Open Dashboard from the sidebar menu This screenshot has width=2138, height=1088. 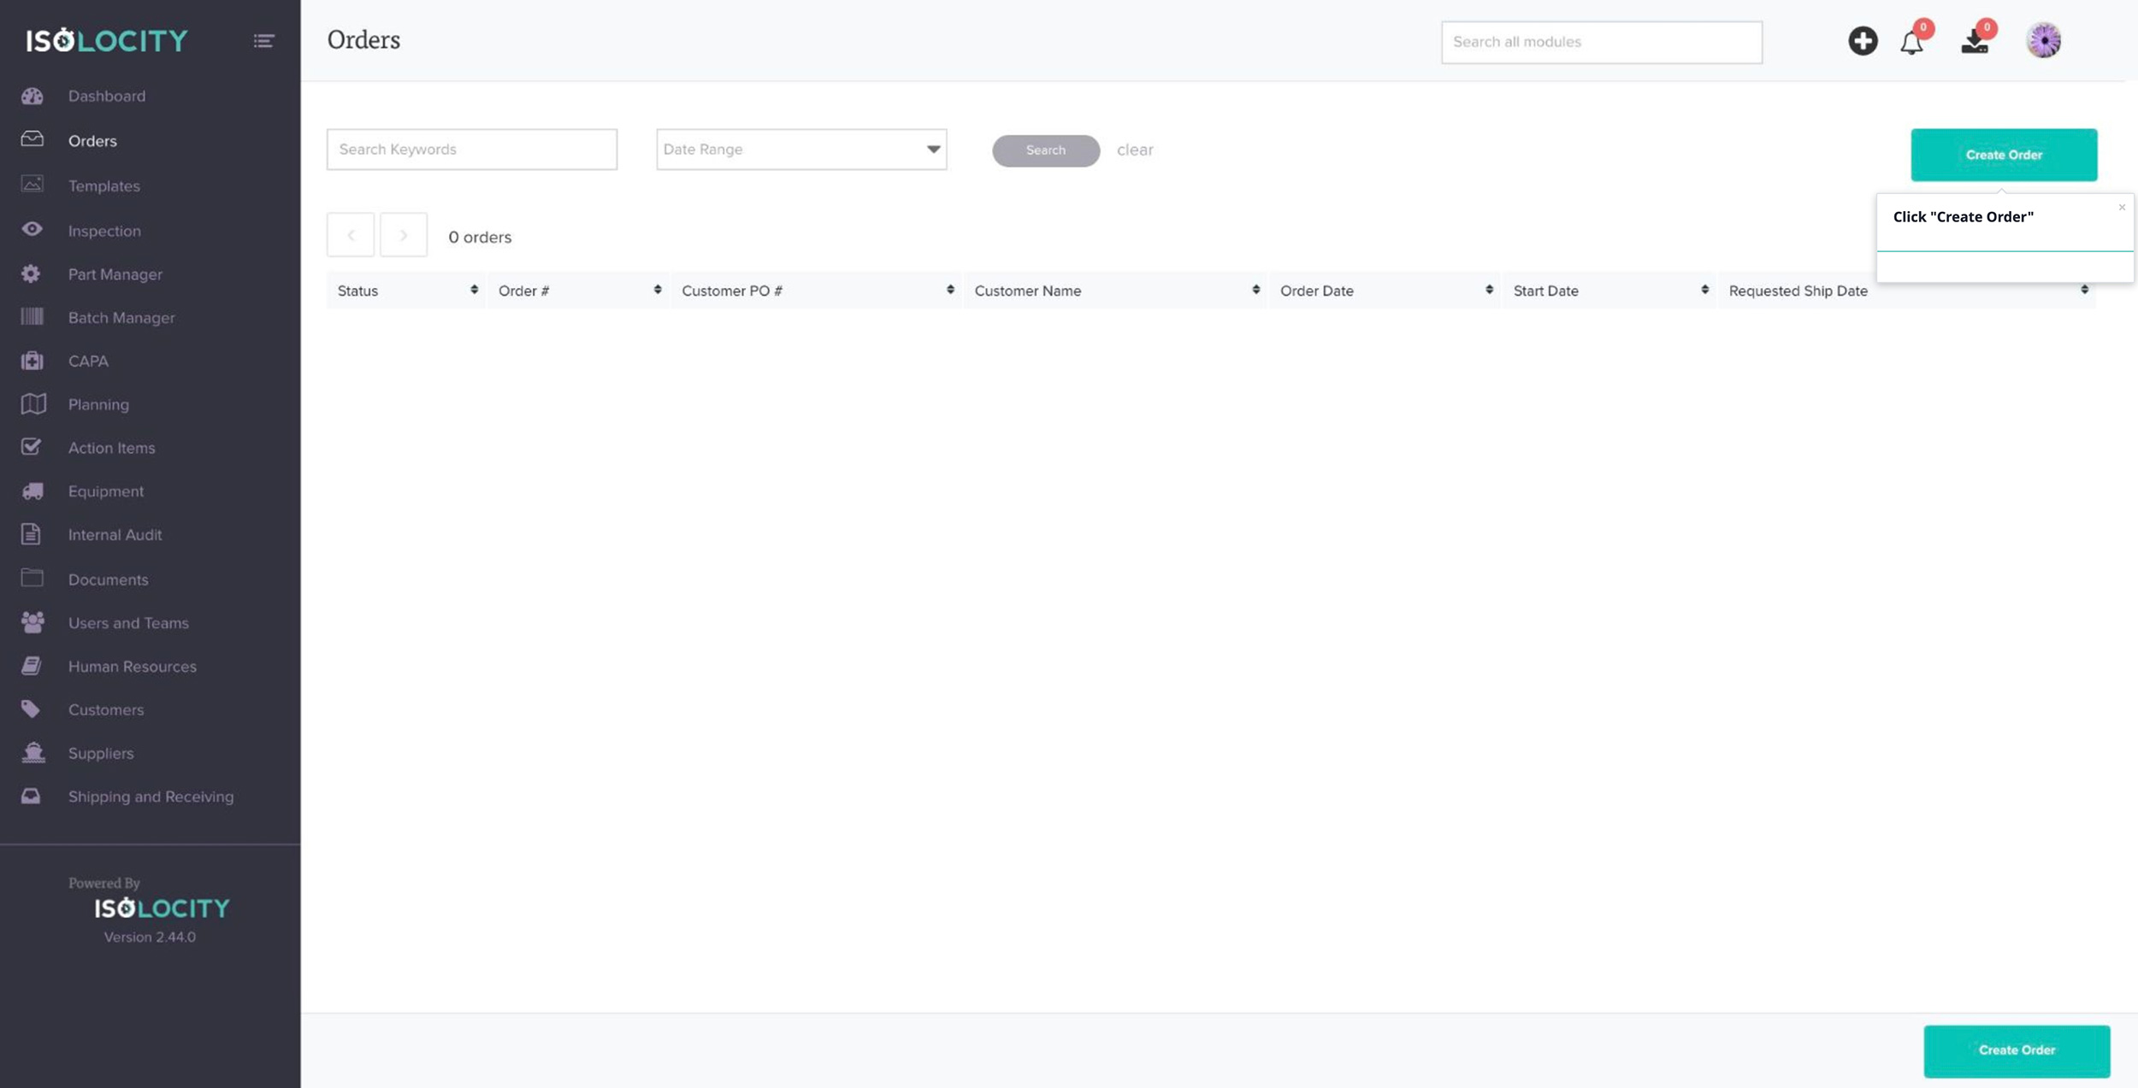click(107, 96)
